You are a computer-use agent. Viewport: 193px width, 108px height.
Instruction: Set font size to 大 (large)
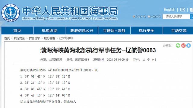[x=144, y=60]
